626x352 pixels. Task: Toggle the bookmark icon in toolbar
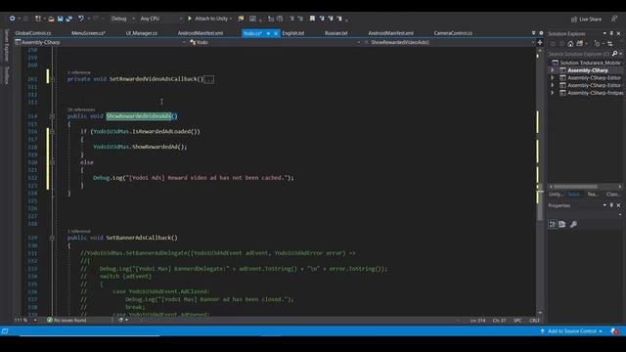pos(312,19)
